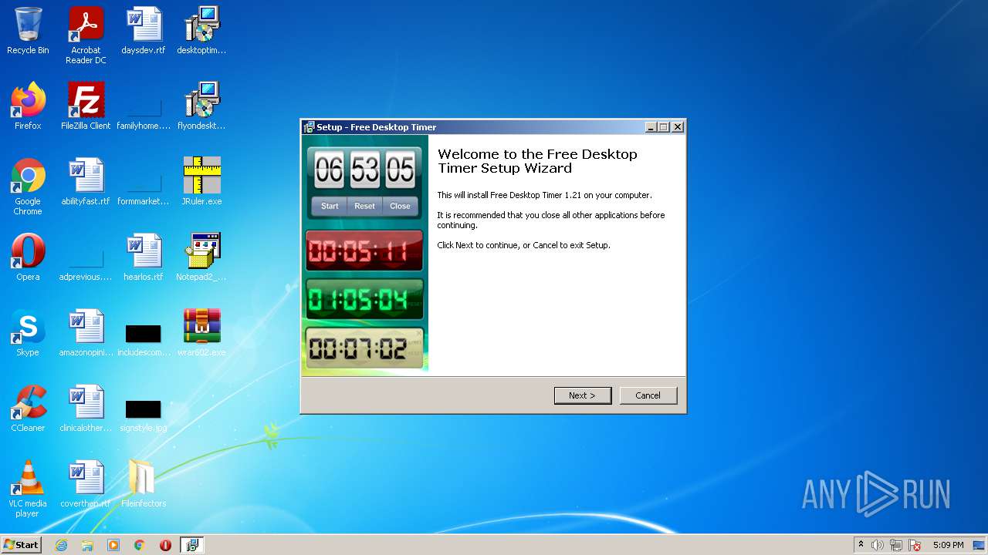Show hidden system tray icons
Screen dimensions: 988x555
click(x=861, y=545)
